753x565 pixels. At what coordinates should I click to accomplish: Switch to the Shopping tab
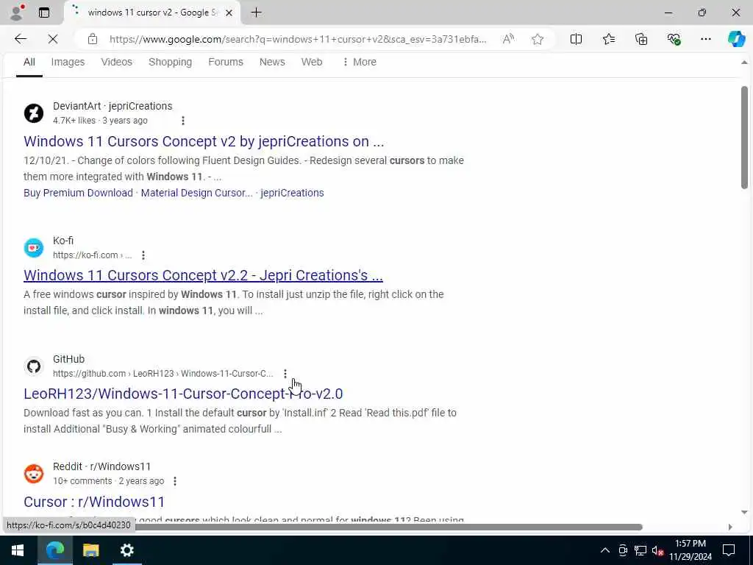[170, 62]
